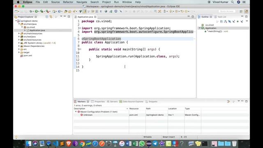Toggle Mark Occurrences highlighter icon
Image resolution: width=263 pixels, height=148 pixels.
[85, 11]
